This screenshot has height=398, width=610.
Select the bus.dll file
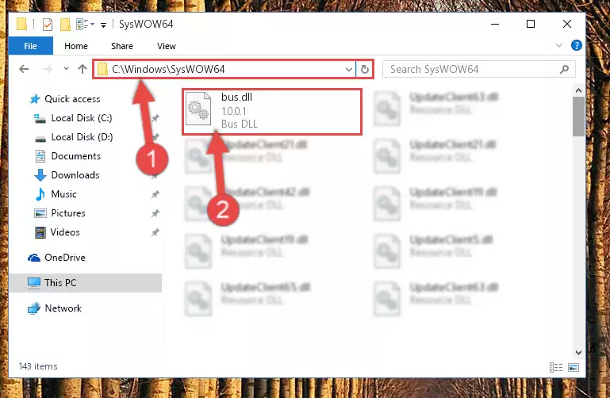pyautogui.click(x=272, y=112)
